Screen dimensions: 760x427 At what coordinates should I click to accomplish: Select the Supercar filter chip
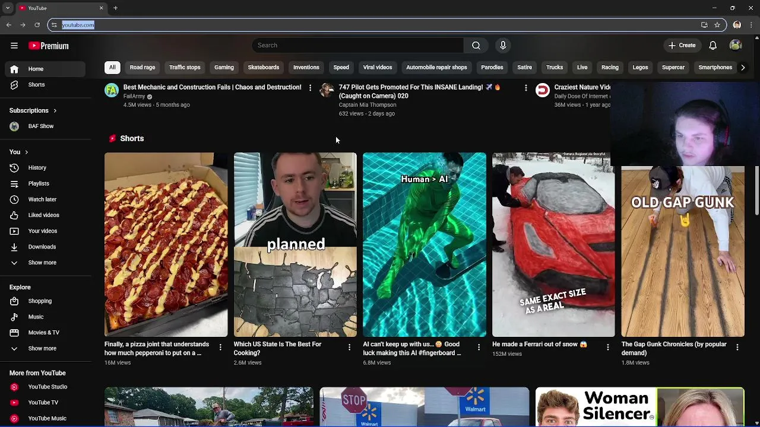[x=673, y=68]
